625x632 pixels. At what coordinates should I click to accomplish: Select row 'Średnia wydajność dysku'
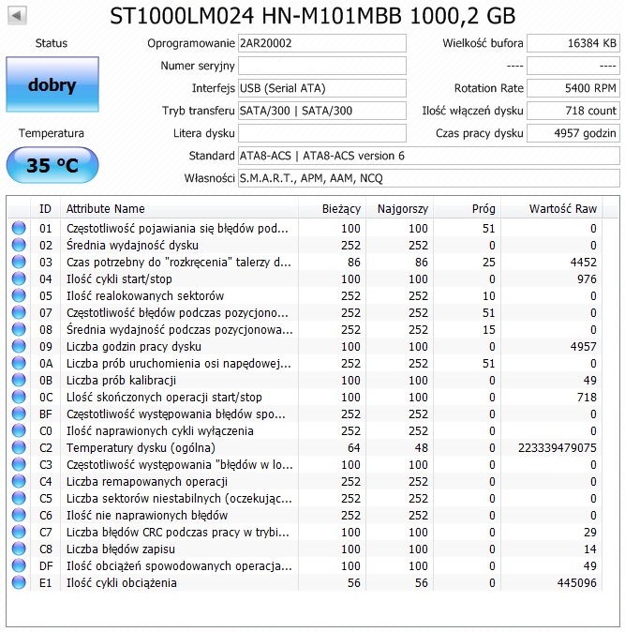305,245
